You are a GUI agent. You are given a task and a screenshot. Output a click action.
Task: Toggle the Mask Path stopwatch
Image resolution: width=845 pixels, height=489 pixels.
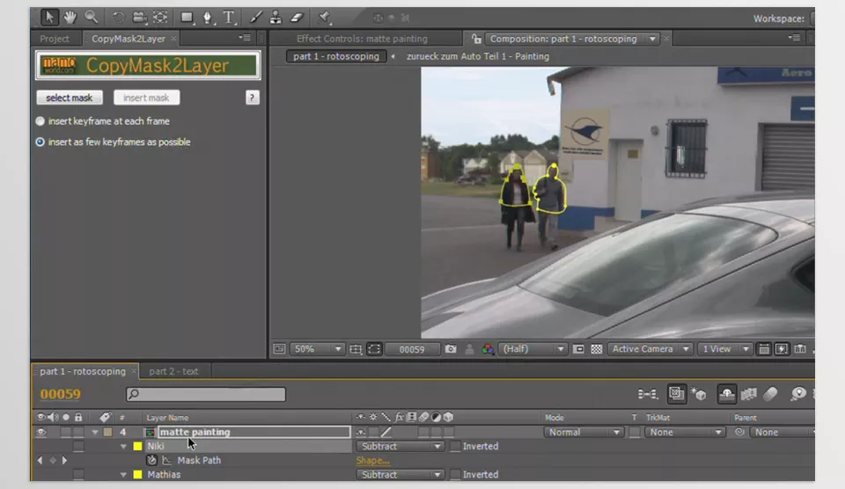pos(151,461)
